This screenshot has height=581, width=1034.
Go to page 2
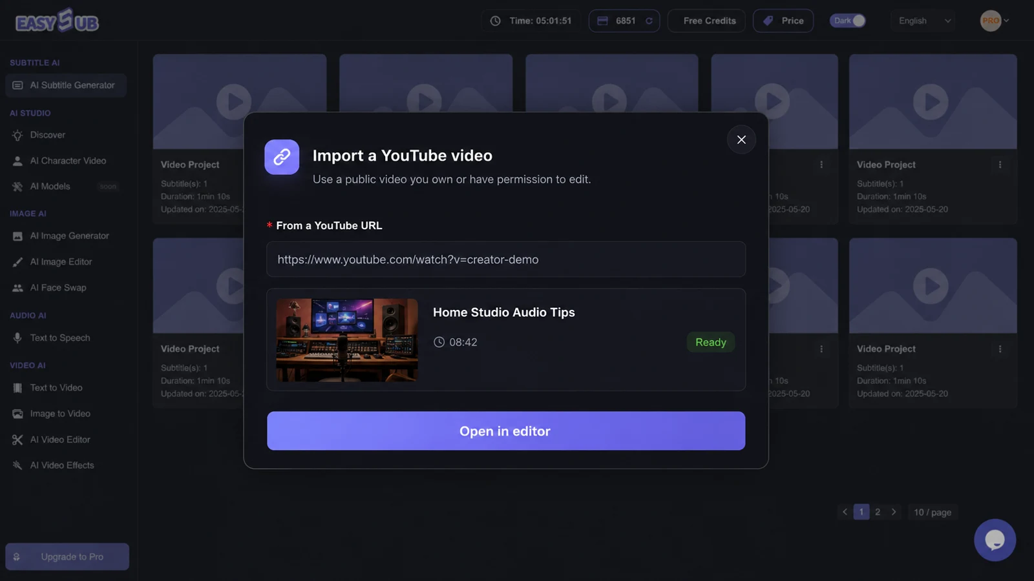(x=878, y=512)
